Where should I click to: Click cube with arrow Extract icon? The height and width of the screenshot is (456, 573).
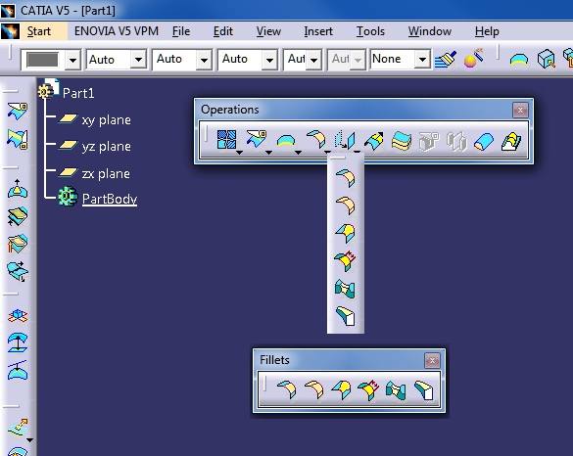click(546, 59)
